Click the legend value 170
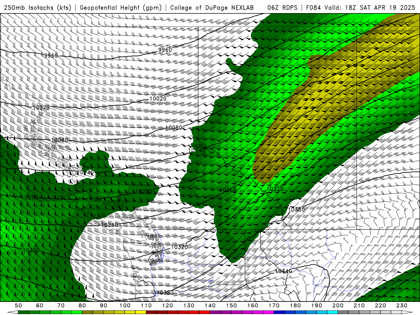Viewport: 420px width, 315px height. tap(274, 306)
